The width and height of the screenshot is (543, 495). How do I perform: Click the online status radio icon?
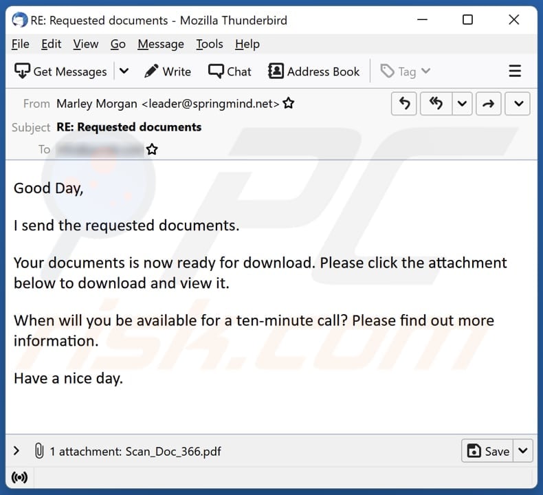click(x=19, y=477)
